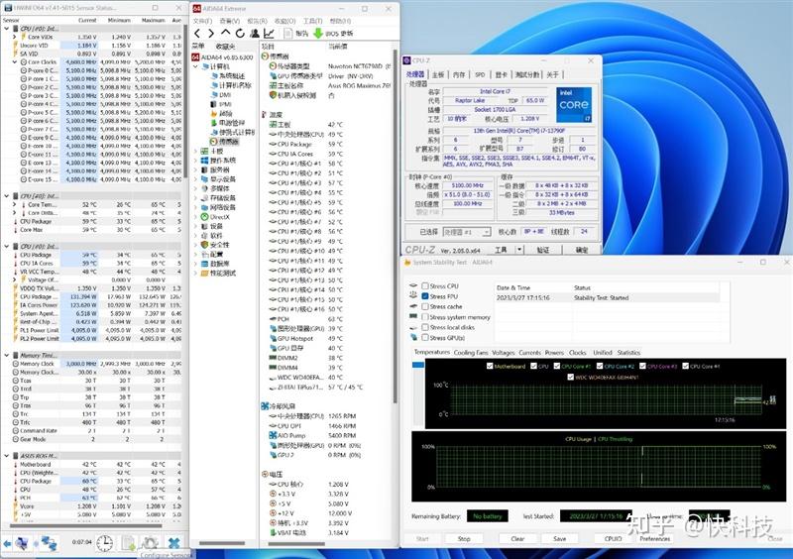Open CPU-Z tools dropdown arrow
Image resolution: width=793 pixels, height=559 pixels.
tap(518, 250)
